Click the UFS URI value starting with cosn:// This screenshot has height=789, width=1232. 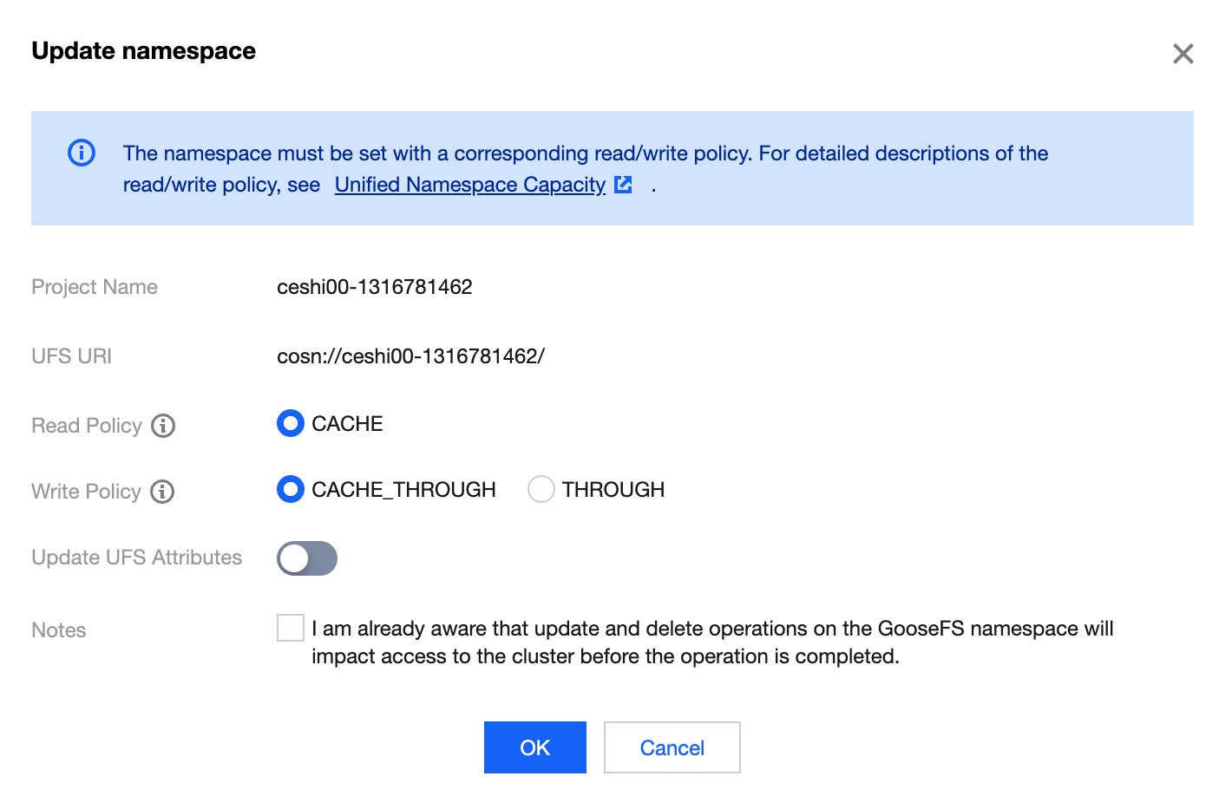click(410, 356)
